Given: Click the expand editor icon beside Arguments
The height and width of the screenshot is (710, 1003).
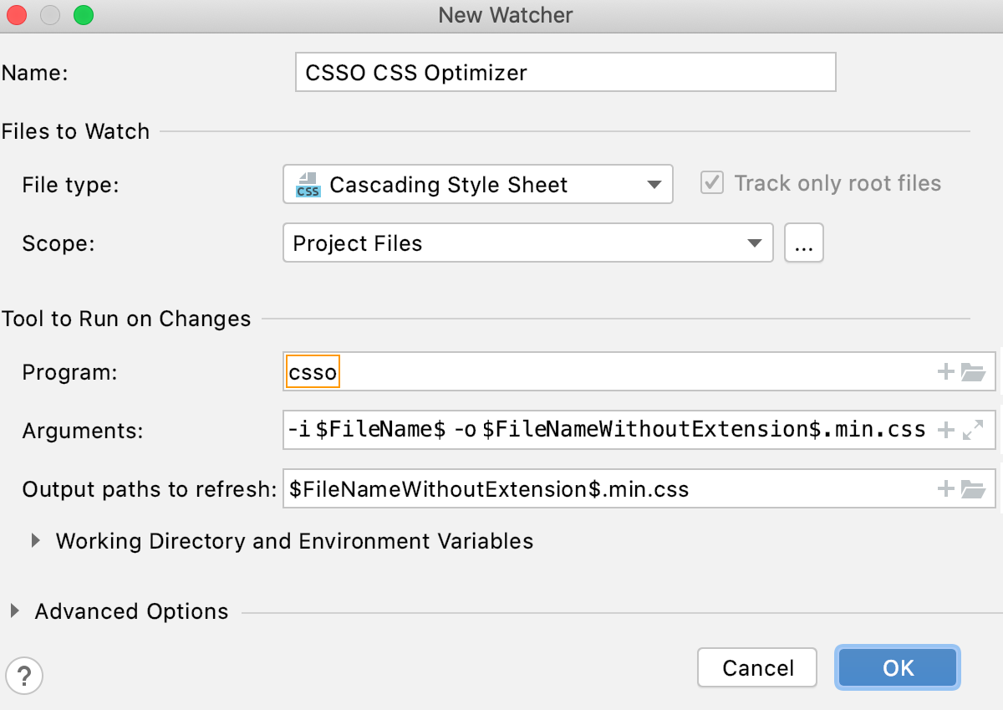Looking at the screenshot, I should tap(973, 430).
